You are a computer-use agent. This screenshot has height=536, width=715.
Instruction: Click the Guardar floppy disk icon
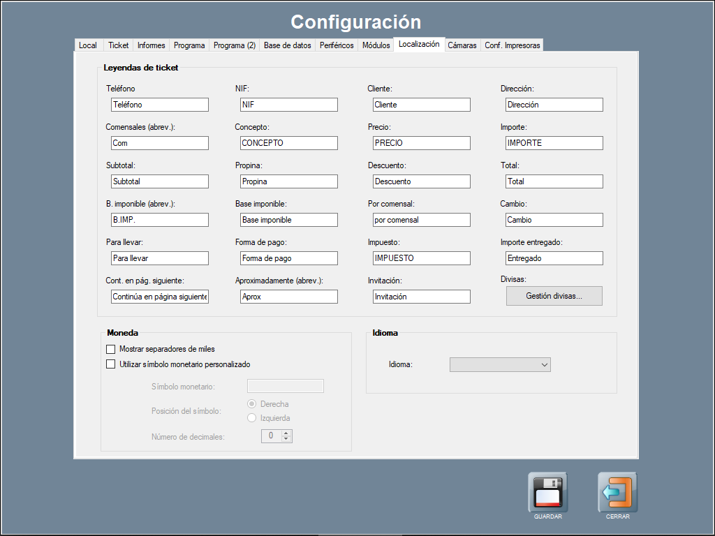pyautogui.click(x=547, y=493)
